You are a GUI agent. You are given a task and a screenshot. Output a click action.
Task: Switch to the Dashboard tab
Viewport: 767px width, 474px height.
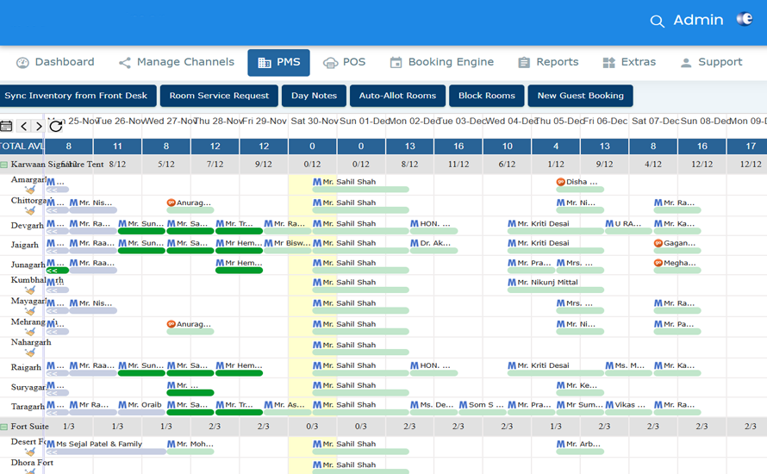click(55, 62)
